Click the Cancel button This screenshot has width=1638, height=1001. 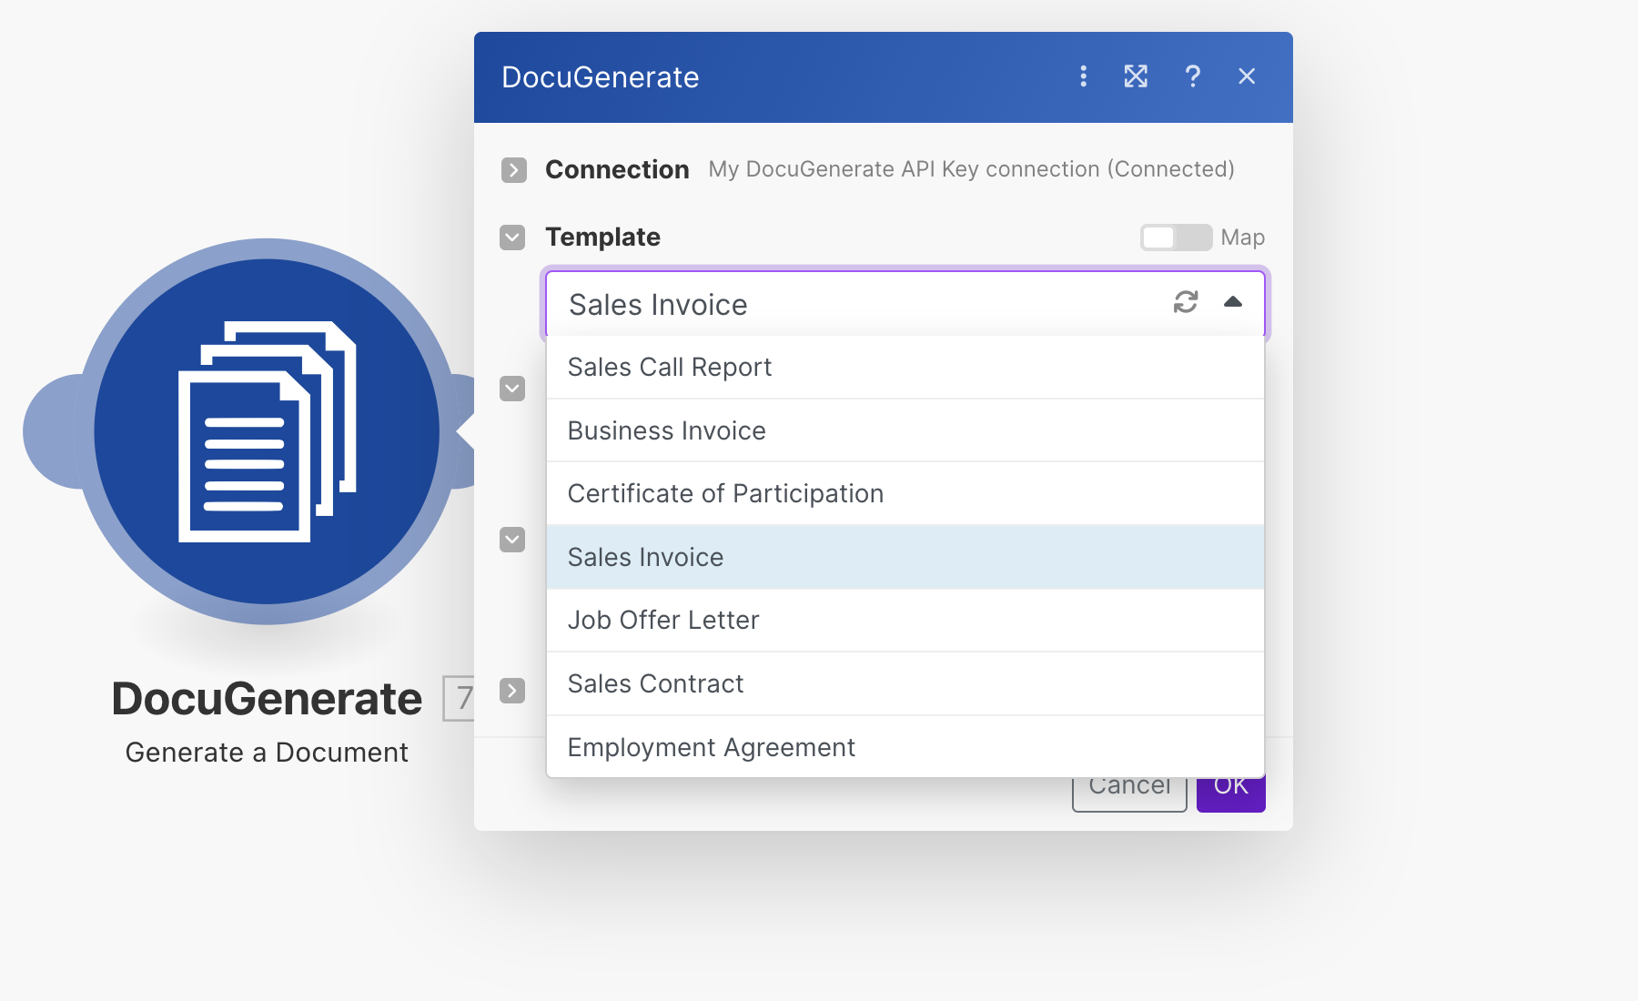click(1129, 794)
